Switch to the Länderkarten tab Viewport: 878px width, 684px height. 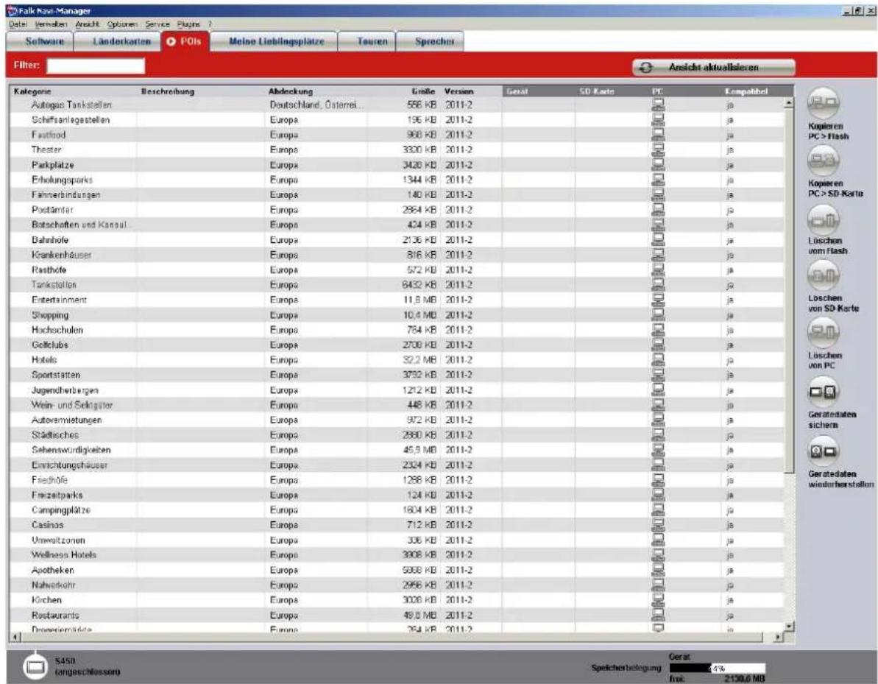[x=117, y=41]
